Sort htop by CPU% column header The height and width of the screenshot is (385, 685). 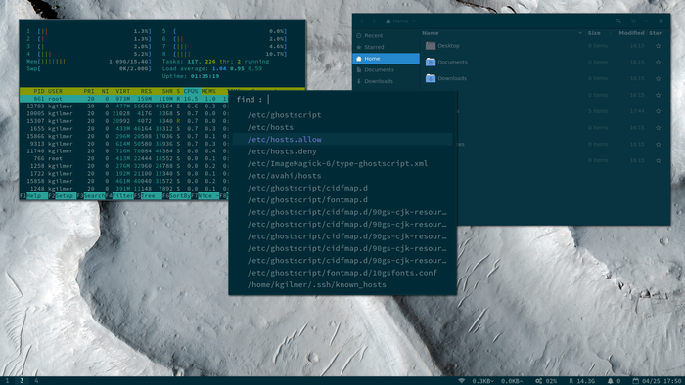(191, 91)
